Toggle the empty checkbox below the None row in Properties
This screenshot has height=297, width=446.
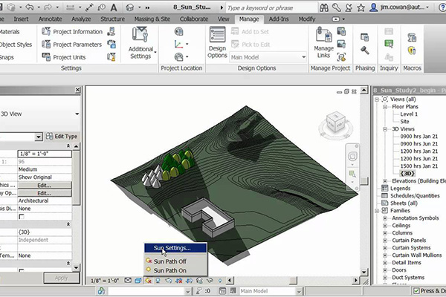22,217
